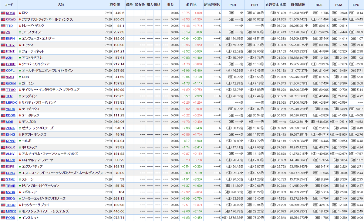The height and width of the screenshot is (221, 364).
Task: Open the TRMB ticker link
Action: 11,185
